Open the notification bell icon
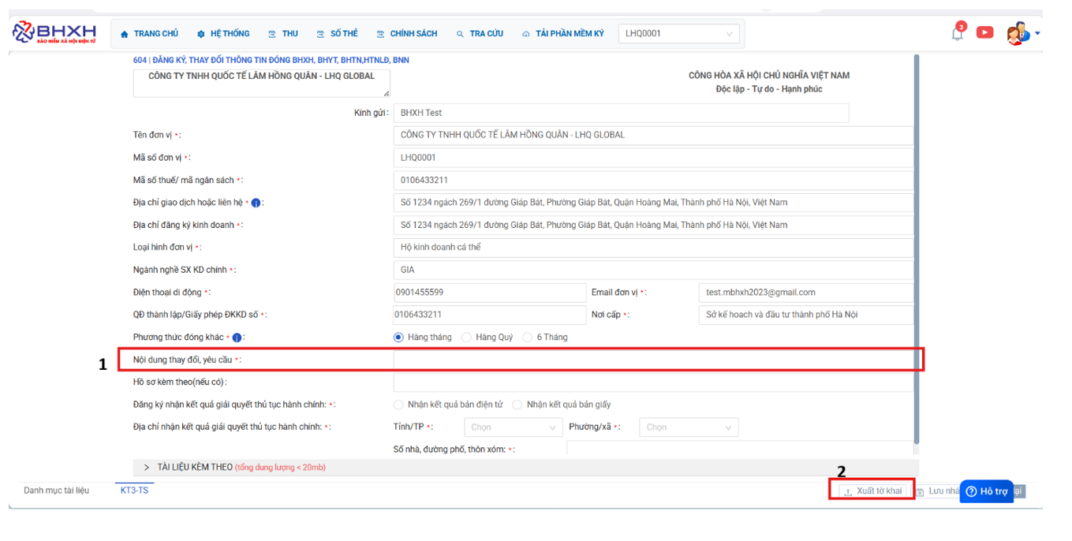This screenshot has height=541, width=1072. point(957,33)
